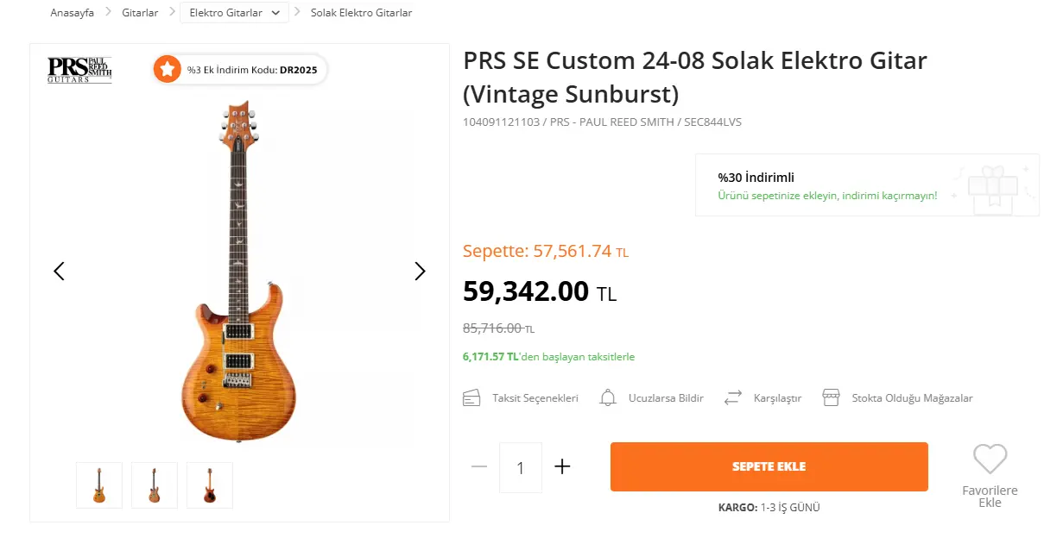The height and width of the screenshot is (544, 1044).
Task: Increase quantity with plus button
Action: [562, 467]
